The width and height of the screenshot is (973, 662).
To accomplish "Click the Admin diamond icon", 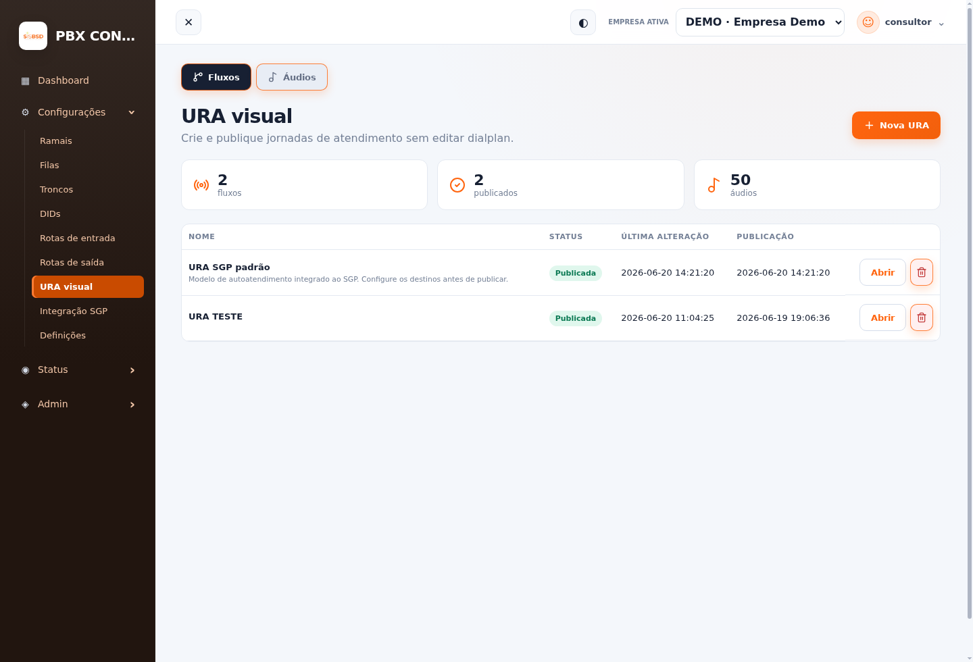I will 26,405.
